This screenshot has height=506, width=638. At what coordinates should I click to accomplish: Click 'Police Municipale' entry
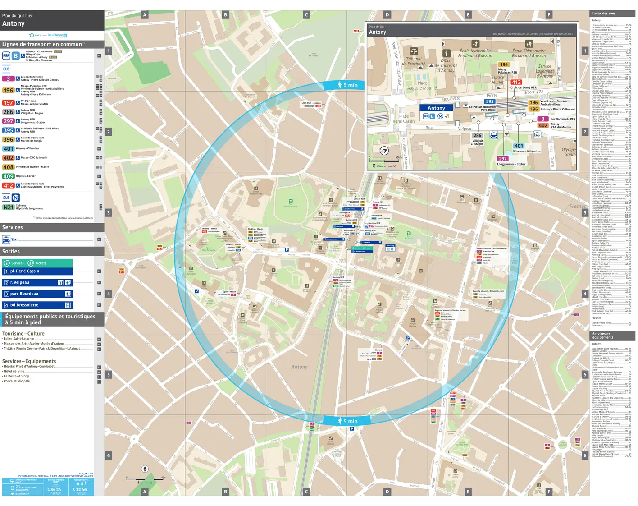point(16,381)
